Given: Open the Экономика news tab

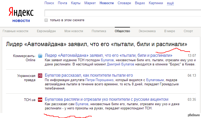Looking at the screenshot, I should coord(147,31).
